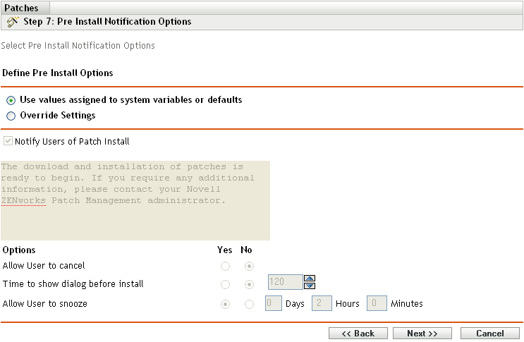Proceed with the Next >> button
This screenshot has height=342, width=524.
(422, 333)
